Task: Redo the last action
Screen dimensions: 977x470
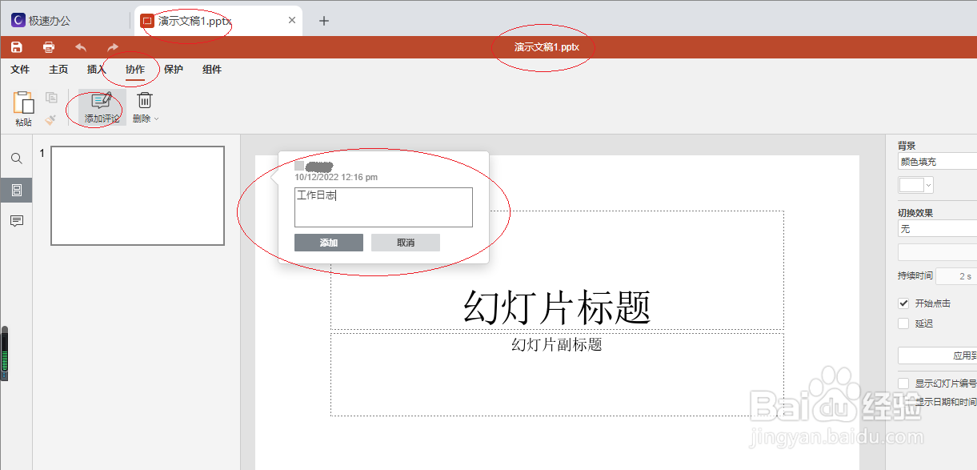Action: [112, 46]
